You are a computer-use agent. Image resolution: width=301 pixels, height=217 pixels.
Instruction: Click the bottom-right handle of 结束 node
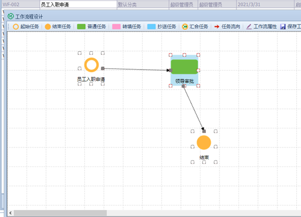coord(216,162)
